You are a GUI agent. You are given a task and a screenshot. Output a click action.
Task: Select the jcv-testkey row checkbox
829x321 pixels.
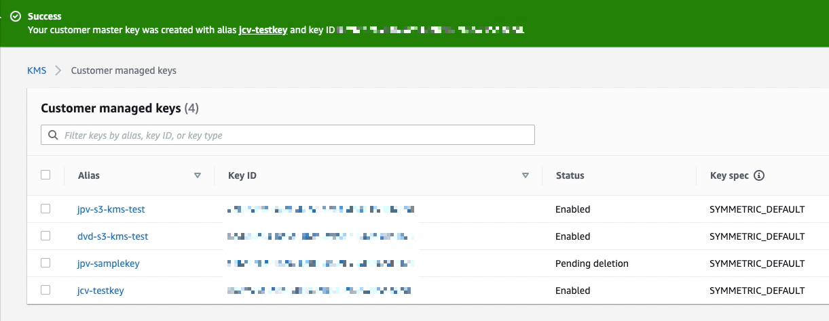point(45,290)
